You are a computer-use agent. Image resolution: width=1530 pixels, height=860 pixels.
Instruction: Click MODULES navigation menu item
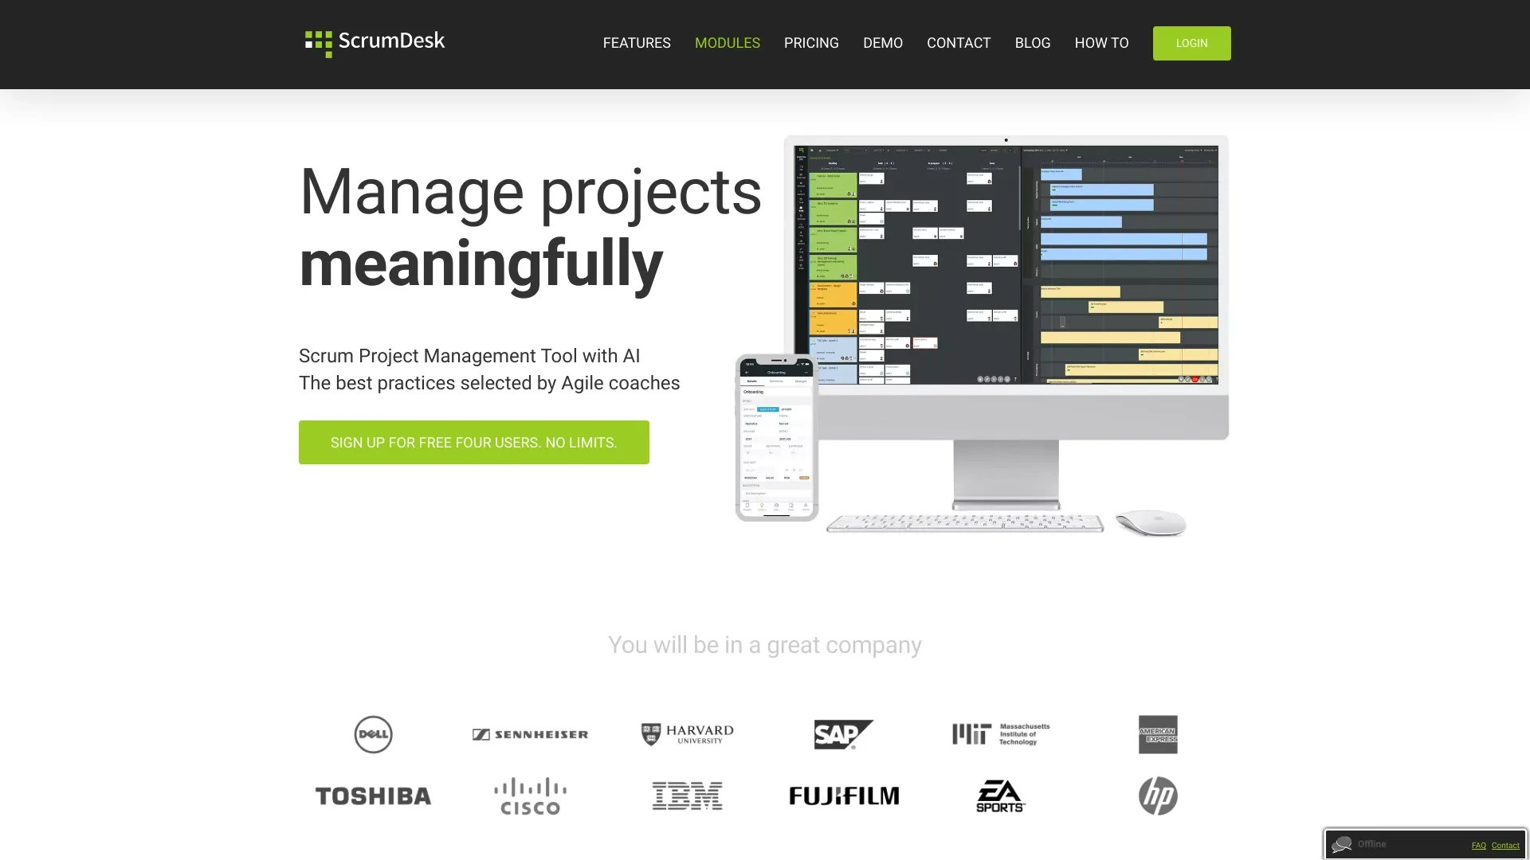coord(726,43)
